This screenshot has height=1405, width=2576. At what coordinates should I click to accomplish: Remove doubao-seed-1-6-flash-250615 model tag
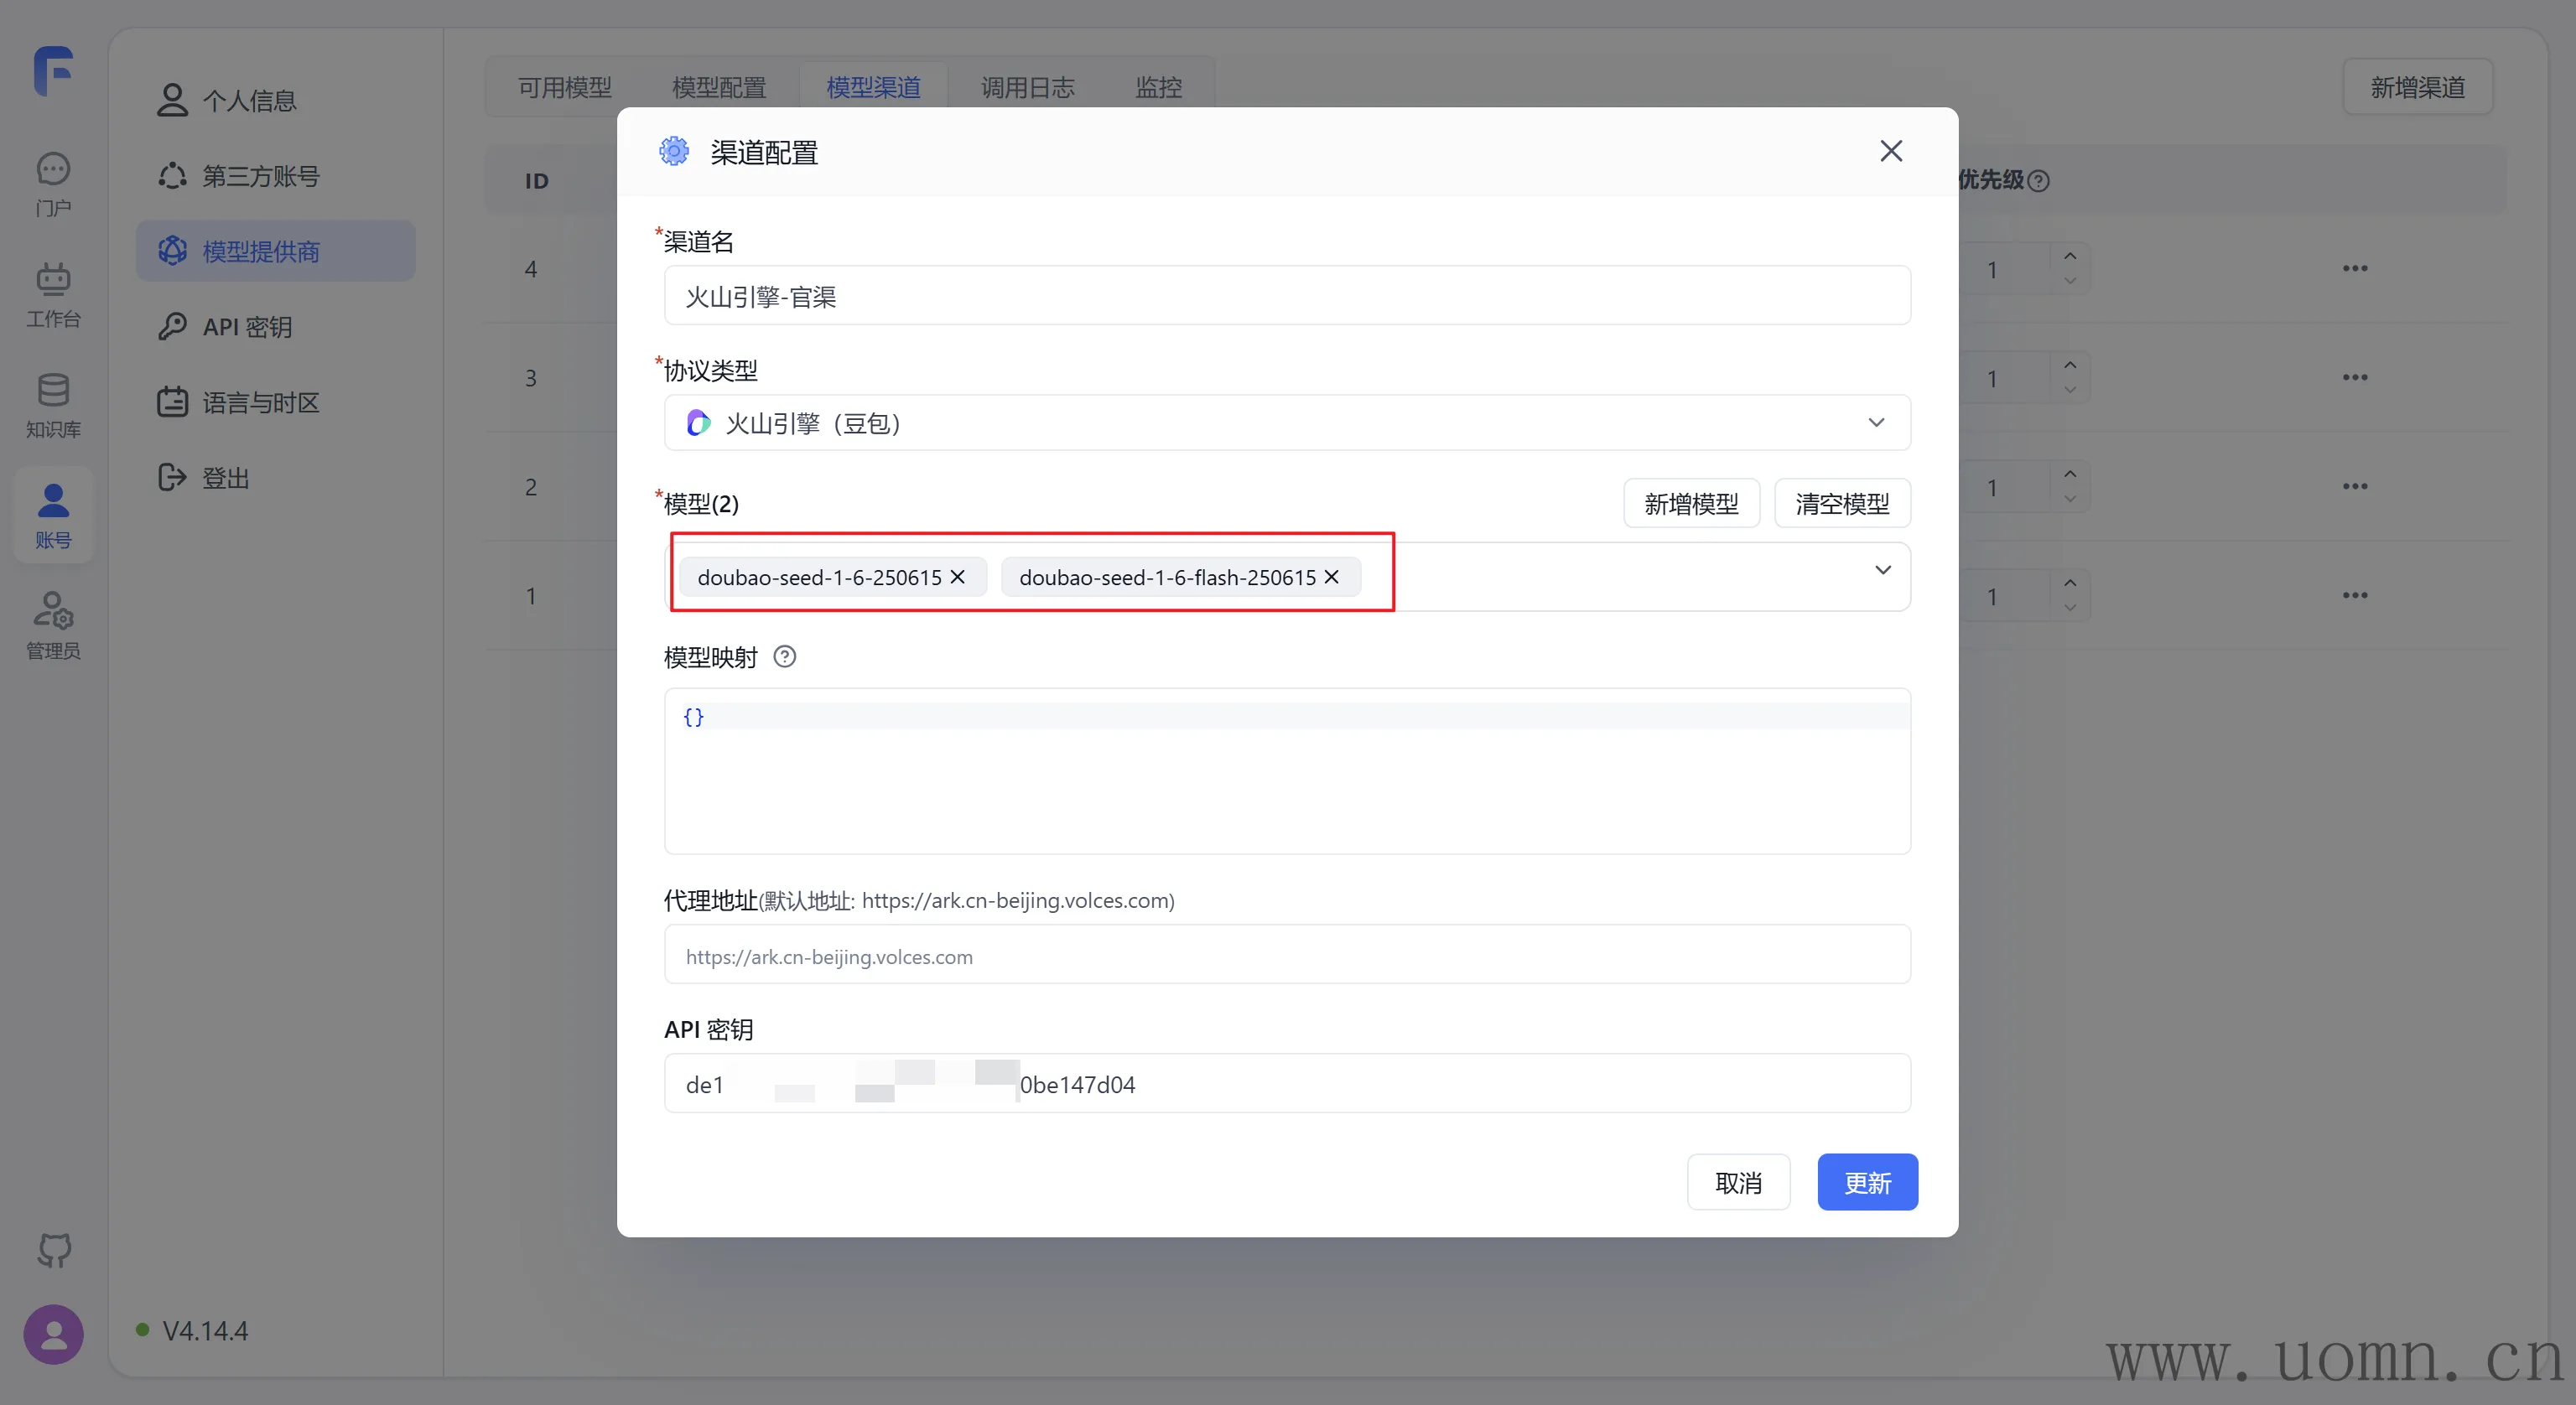click(x=1332, y=577)
